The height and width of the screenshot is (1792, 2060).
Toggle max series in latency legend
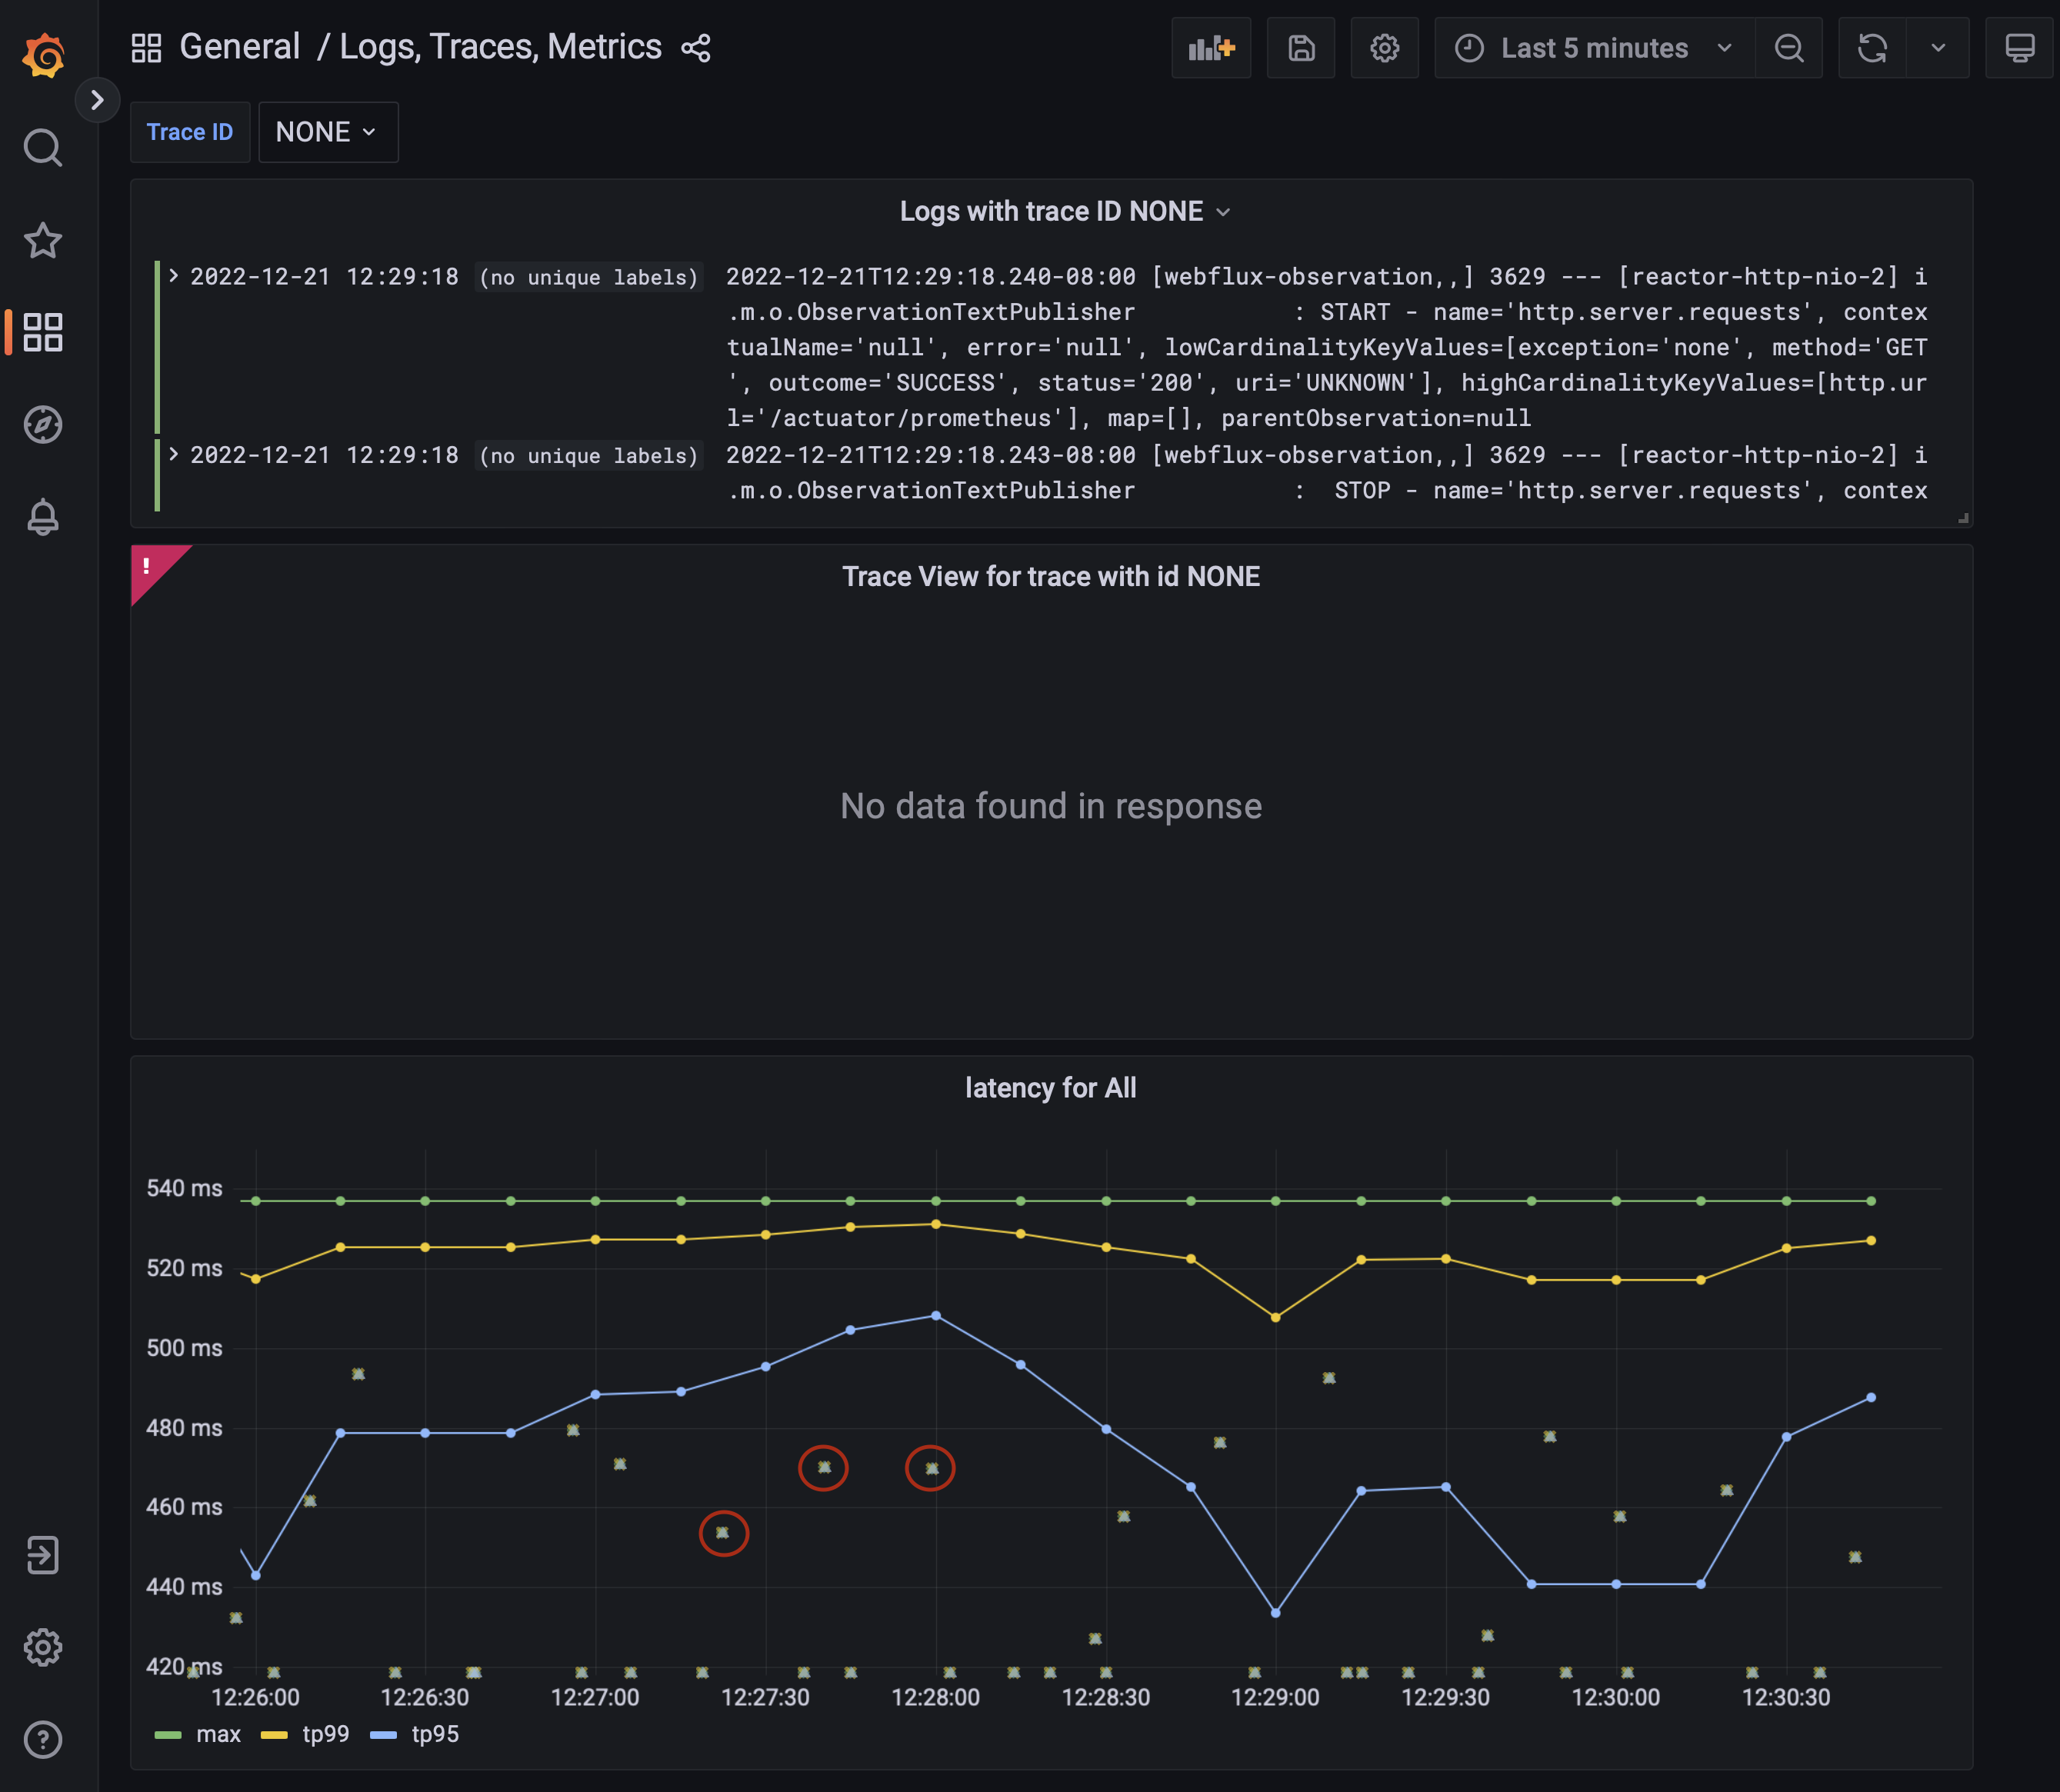tap(218, 1734)
